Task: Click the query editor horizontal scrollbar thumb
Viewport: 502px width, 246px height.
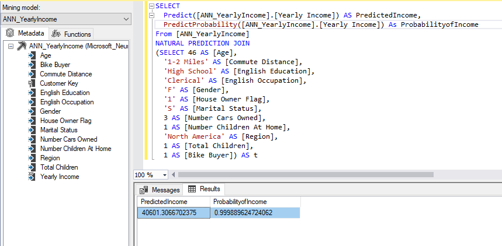Action: tap(306, 175)
